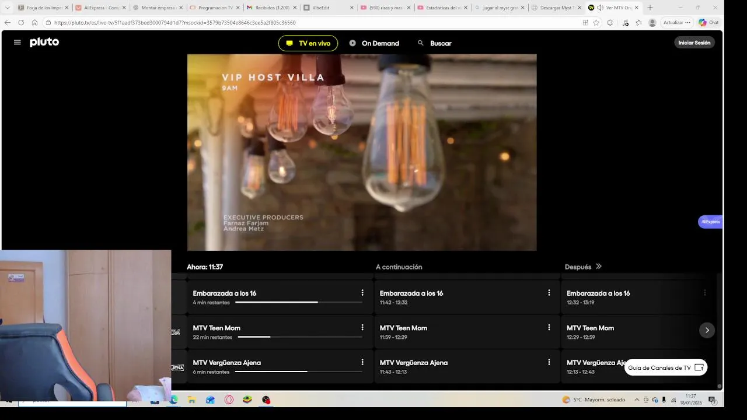The width and height of the screenshot is (747, 420).
Task: Switch to Estadísticas del vídeo tab
Action: 443,8
